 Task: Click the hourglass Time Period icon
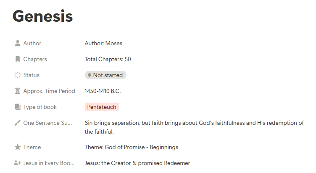[18, 91]
